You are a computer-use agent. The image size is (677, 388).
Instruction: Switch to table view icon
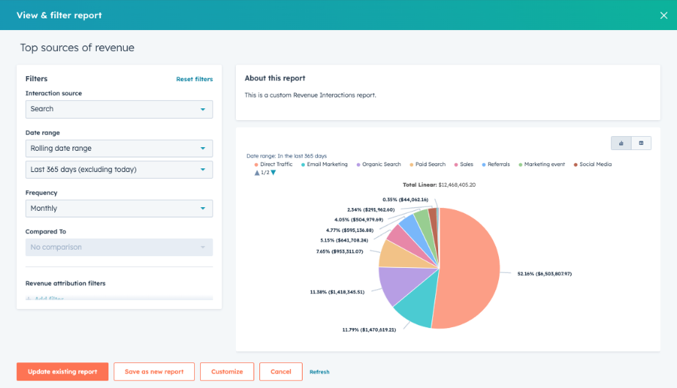[641, 143]
